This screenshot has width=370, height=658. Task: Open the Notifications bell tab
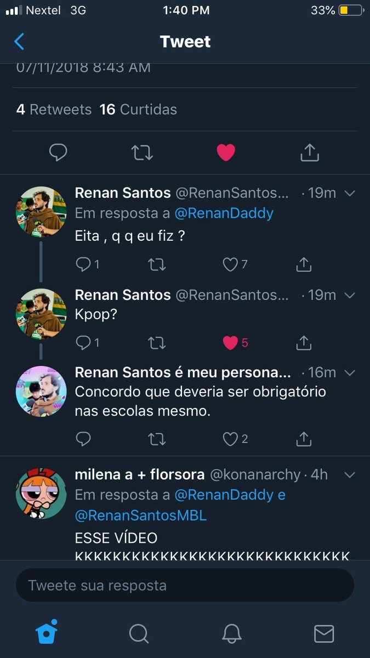pyautogui.click(x=232, y=633)
